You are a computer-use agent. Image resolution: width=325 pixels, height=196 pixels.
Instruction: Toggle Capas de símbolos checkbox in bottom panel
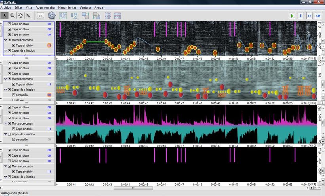(x=10, y=177)
